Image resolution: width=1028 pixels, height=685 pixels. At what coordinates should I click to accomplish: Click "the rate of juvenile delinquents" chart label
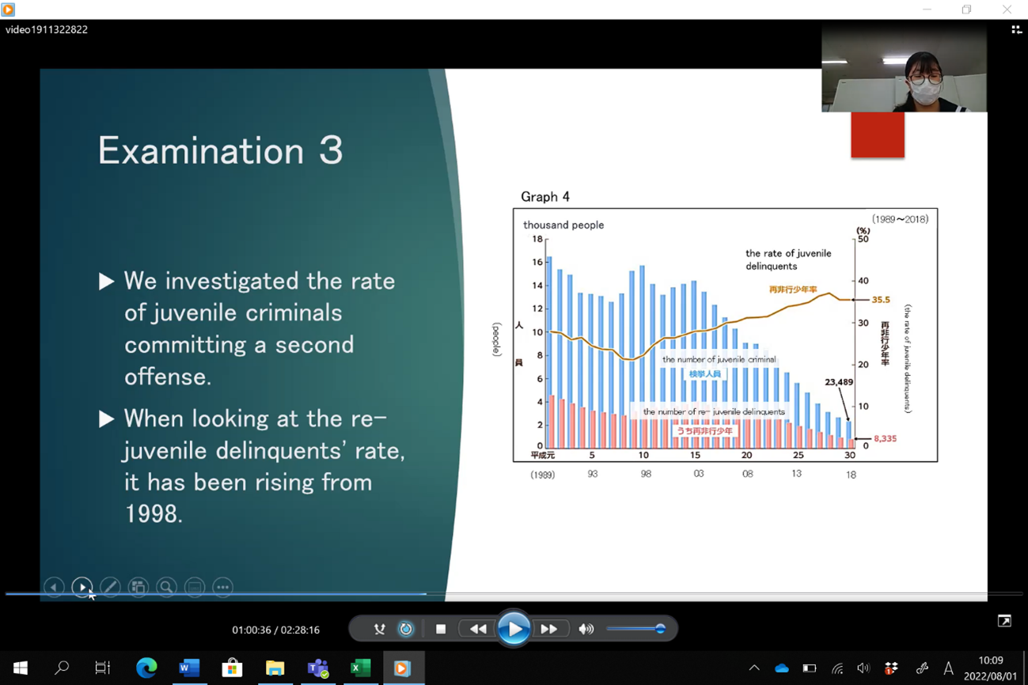pos(788,259)
